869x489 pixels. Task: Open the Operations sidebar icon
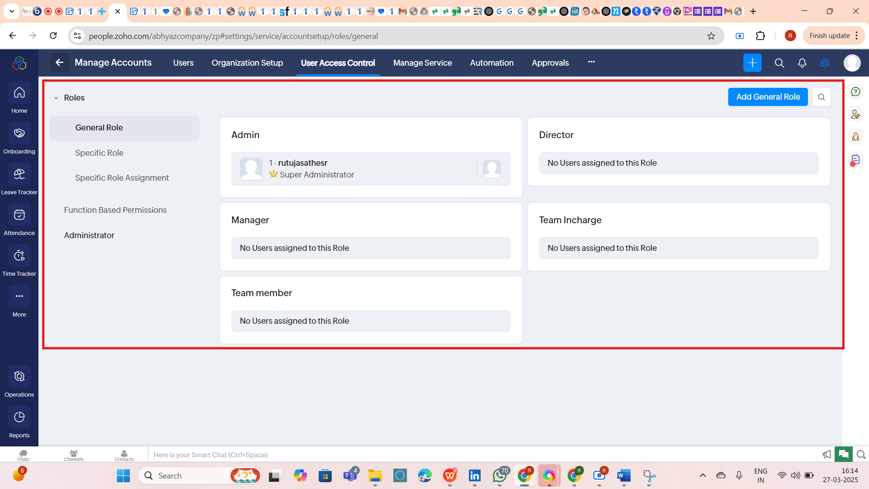click(x=19, y=377)
